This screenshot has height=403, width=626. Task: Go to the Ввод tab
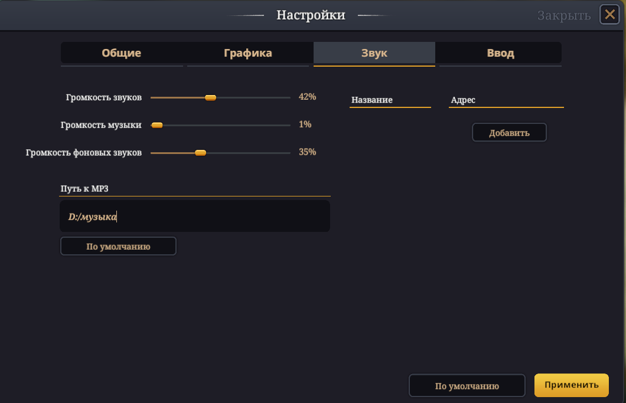click(x=500, y=53)
